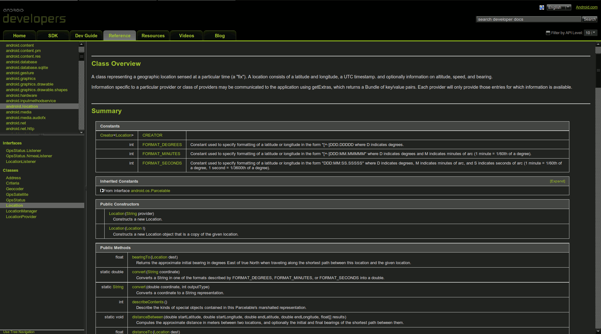Select the android.media.audiofx package
Viewport: 601px width, 334px height.
click(26, 118)
